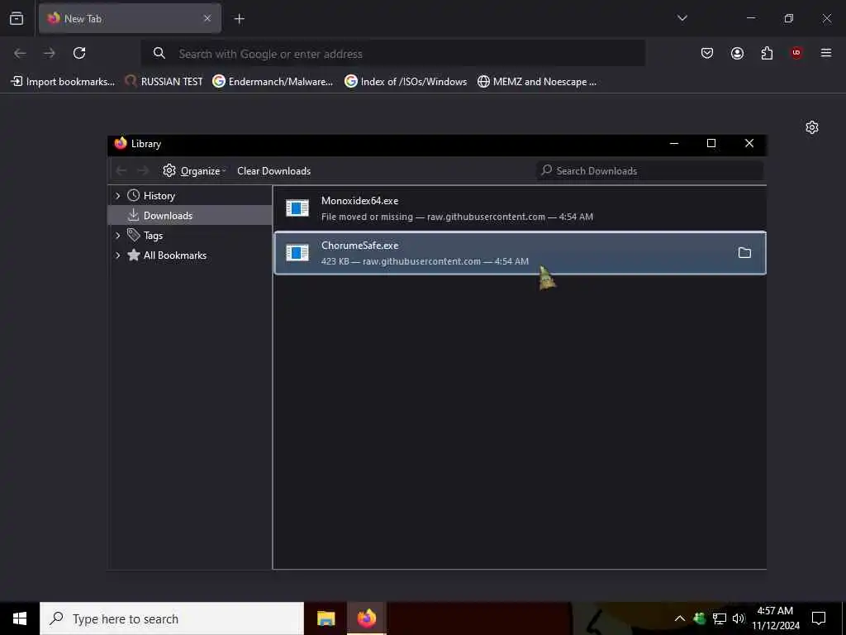This screenshot has height=635, width=846.
Task: Open the Firefox application menu
Action: pos(826,53)
